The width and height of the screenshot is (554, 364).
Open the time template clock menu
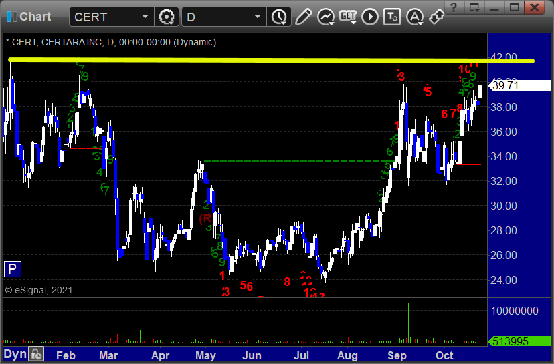(279, 17)
